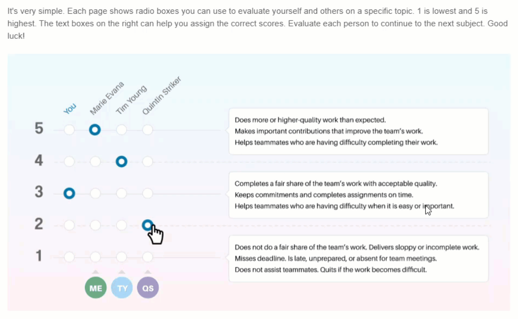Screen dimensions: 518x319
Task: Click the green ME avatar circle
Action: pos(96,288)
